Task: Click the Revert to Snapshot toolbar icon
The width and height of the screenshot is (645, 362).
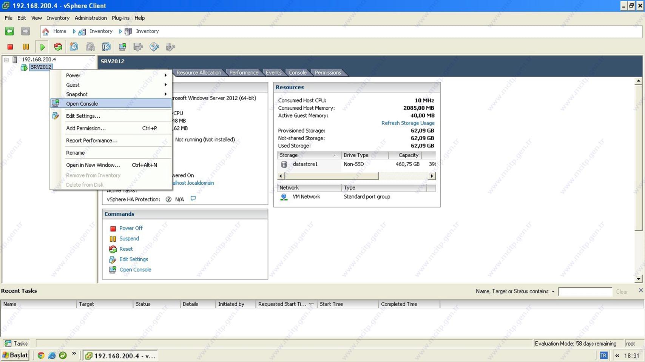Action: [x=90, y=47]
